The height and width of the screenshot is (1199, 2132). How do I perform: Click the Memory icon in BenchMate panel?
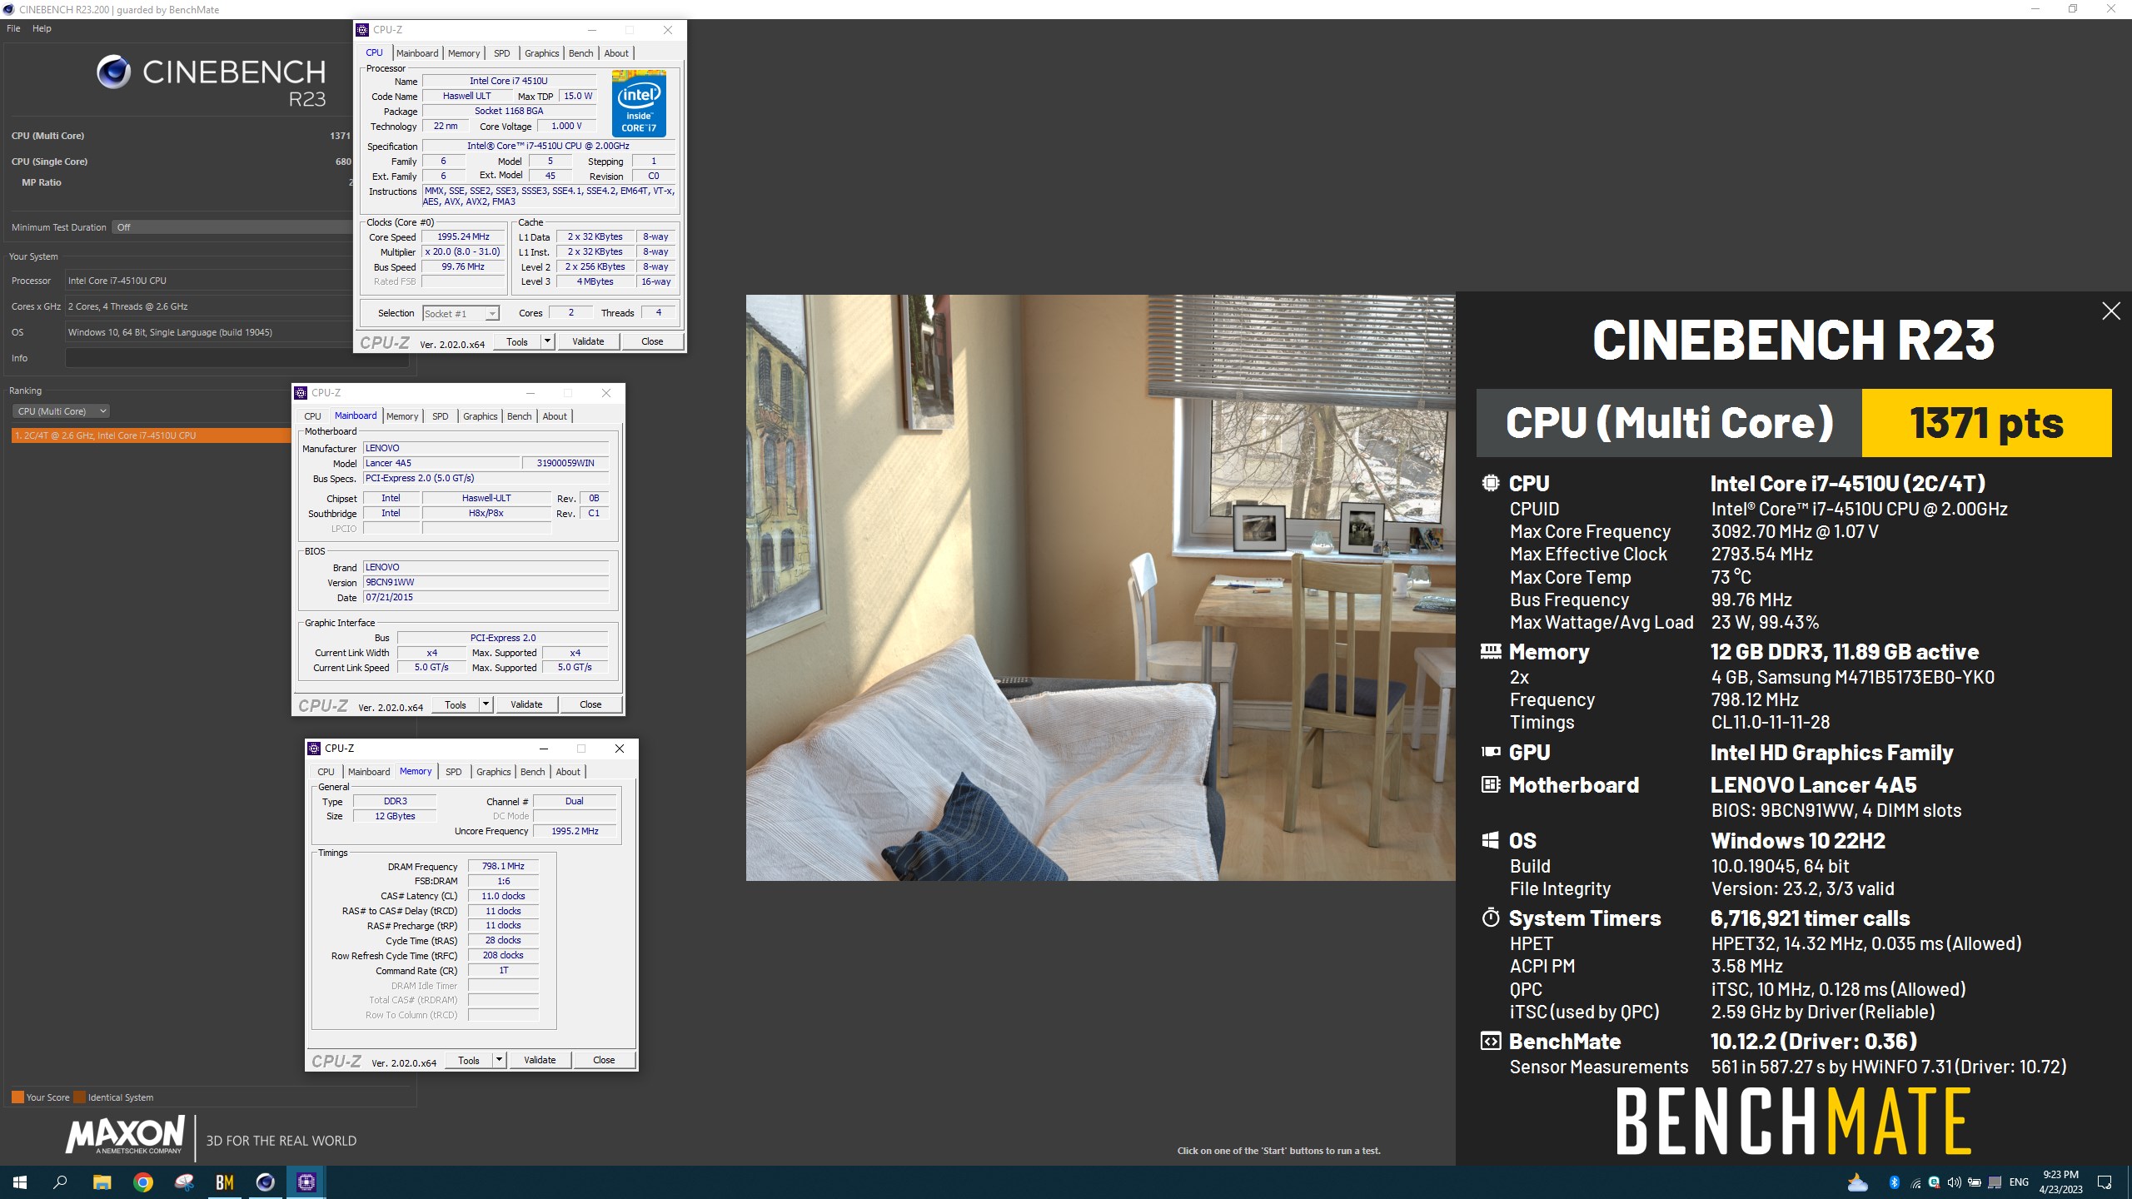[1491, 651]
